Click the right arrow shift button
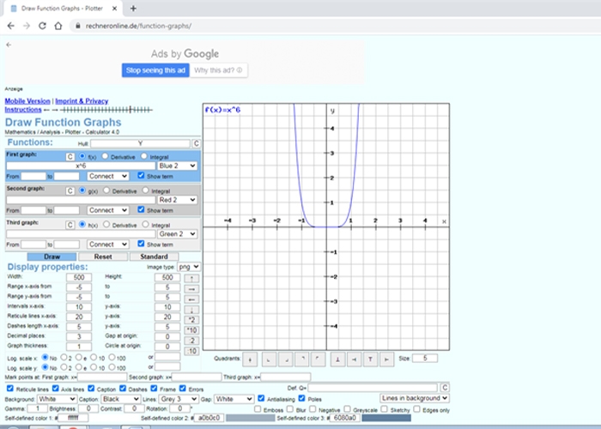 coord(191,289)
